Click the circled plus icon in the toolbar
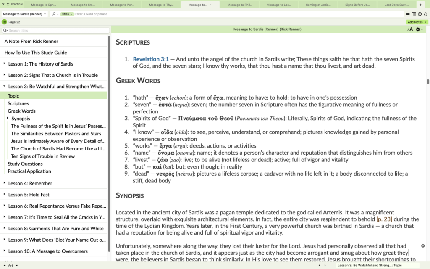 (420, 14)
